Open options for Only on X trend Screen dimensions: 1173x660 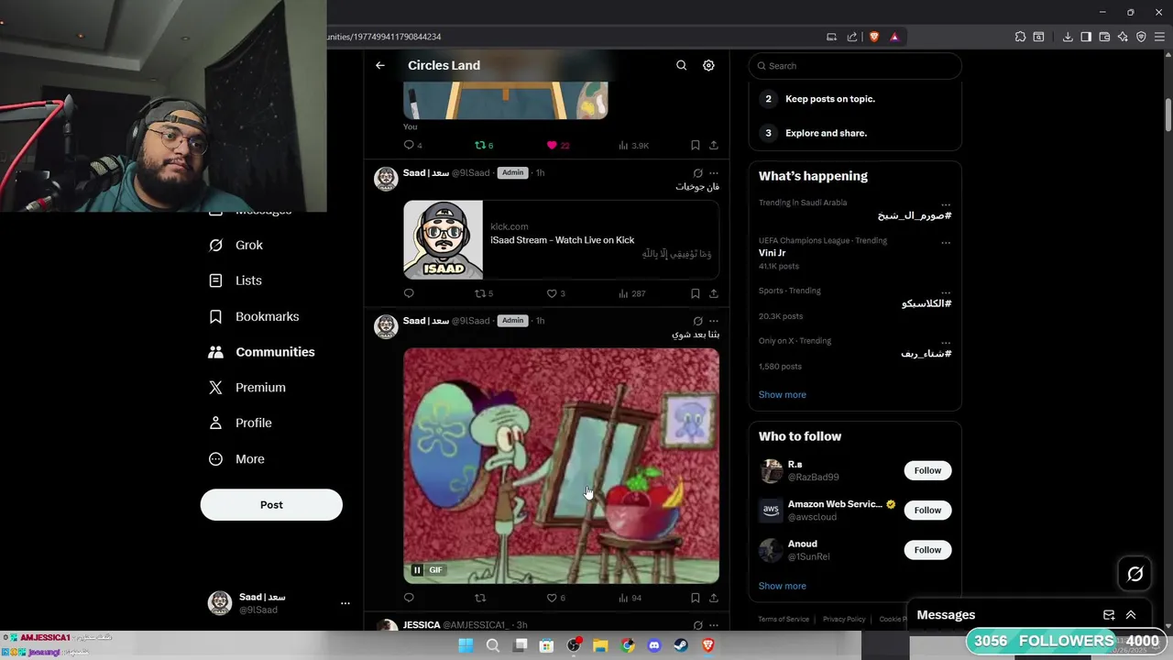coord(946,343)
